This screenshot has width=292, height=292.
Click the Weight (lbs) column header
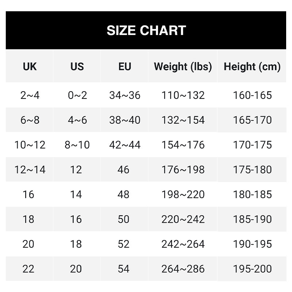tap(183, 66)
